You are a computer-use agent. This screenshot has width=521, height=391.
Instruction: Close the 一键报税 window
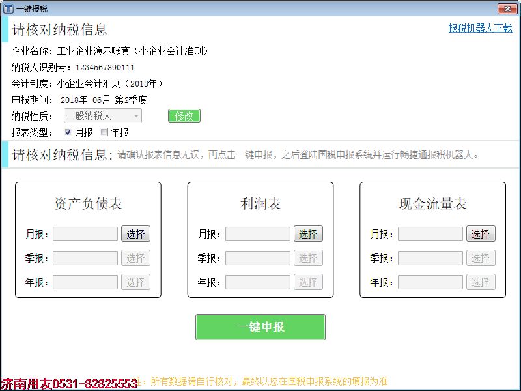pos(507,8)
